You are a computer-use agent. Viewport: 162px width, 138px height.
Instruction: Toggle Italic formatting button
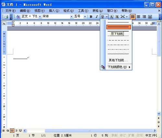pyautogui.click(x=97, y=17)
